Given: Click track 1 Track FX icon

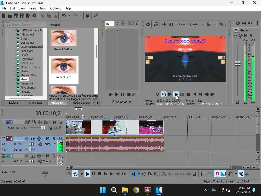Looking at the screenshot, I should [x=46, y=122].
